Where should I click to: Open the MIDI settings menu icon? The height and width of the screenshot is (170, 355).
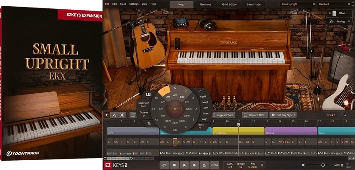coord(342,165)
